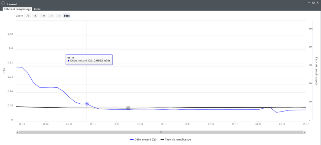Click the left arrow of chart scrollbar

pos(17,132)
